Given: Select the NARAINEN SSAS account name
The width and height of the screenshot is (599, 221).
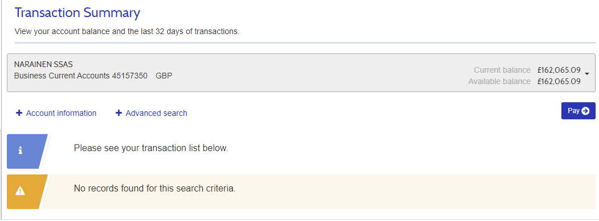Looking at the screenshot, I should (43, 64).
